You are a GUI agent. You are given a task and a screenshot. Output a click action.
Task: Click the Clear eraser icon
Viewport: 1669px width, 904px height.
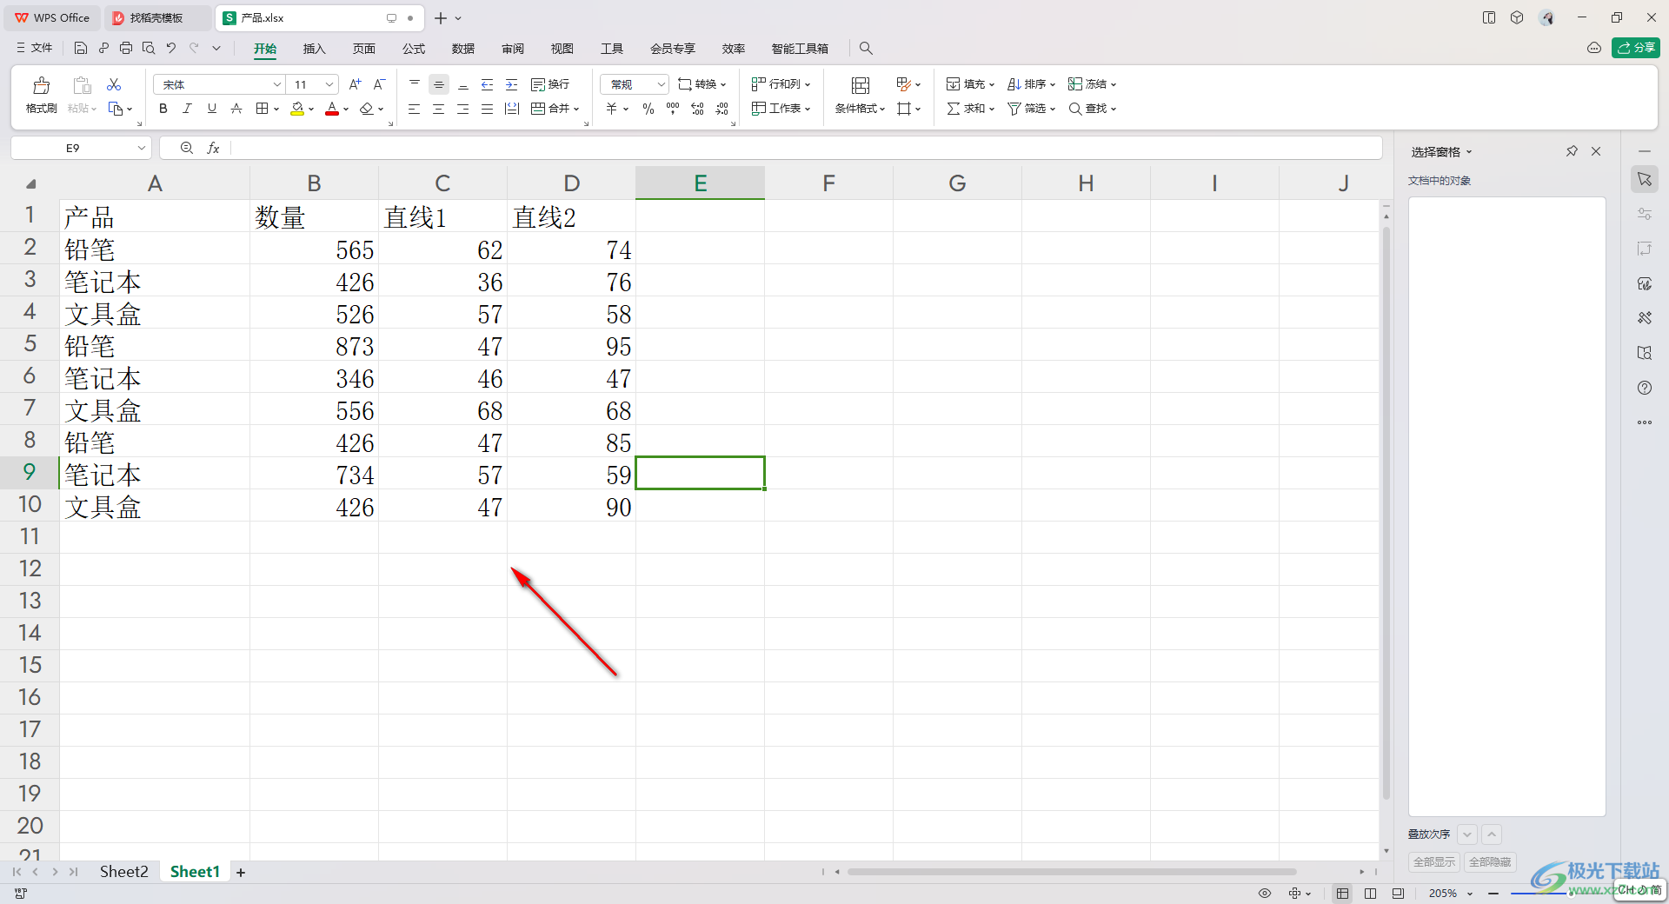(367, 109)
